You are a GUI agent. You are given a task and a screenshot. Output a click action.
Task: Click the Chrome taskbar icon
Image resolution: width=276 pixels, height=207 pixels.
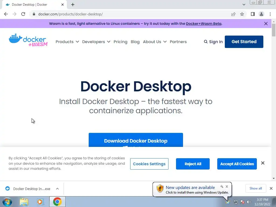point(57,202)
